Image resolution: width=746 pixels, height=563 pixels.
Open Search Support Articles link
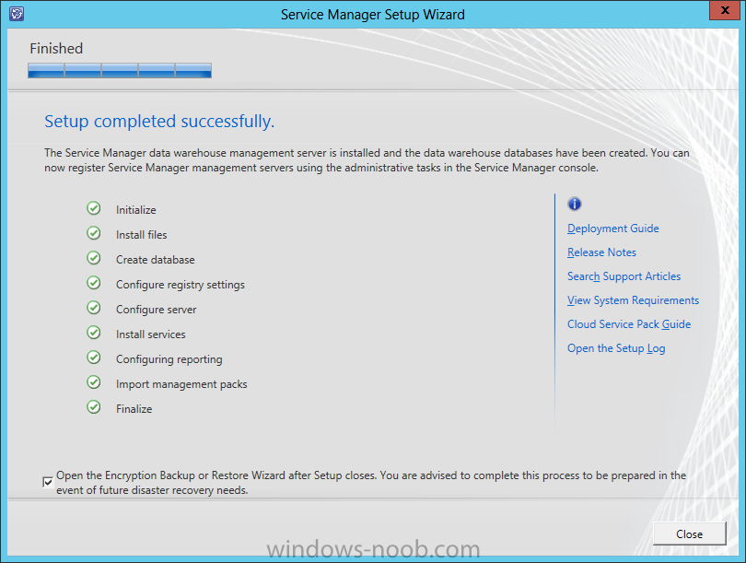pos(624,276)
